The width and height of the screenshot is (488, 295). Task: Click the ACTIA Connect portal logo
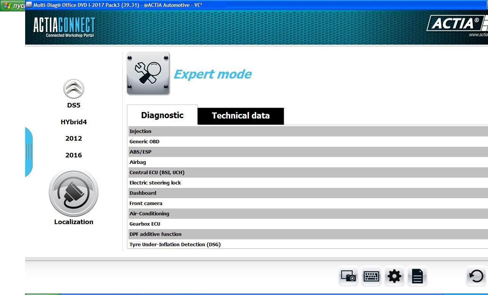pos(64,27)
